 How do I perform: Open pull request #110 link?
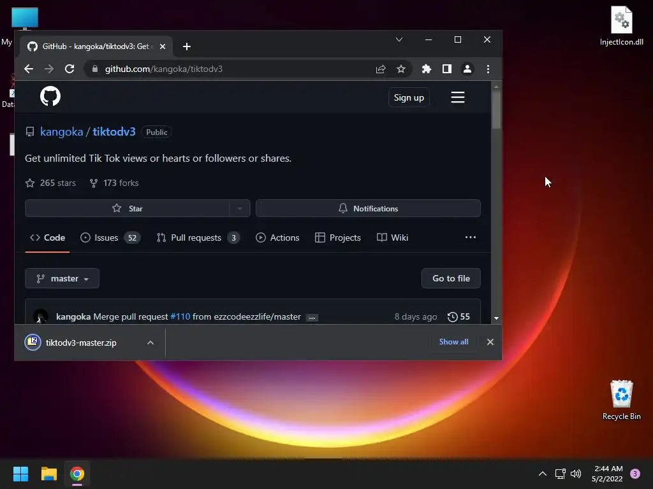(x=180, y=317)
